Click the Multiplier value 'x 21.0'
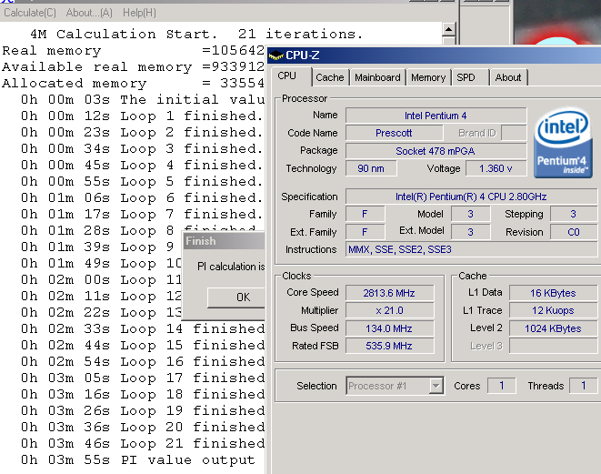Screen dimensions: 601x474 click(x=389, y=310)
